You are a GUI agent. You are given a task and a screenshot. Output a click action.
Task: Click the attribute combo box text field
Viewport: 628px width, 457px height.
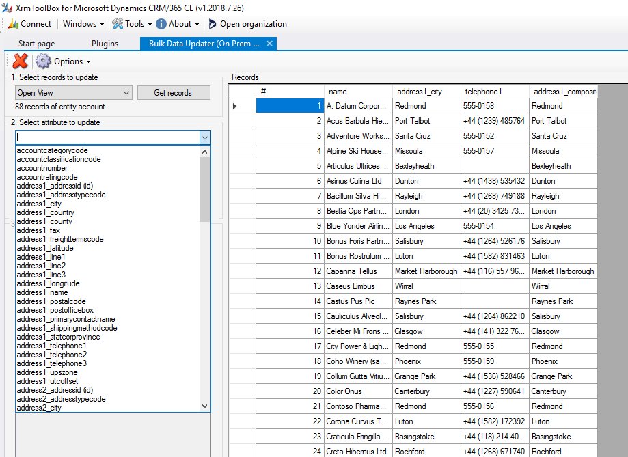(107, 138)
